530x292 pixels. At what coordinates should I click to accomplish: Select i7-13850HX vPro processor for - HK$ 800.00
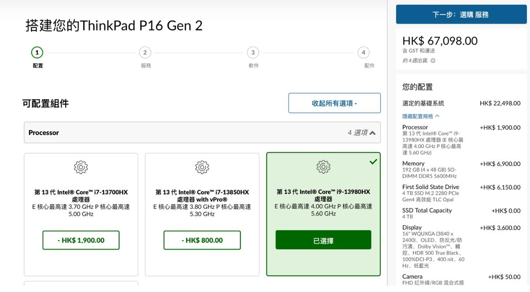coord(202,240)
